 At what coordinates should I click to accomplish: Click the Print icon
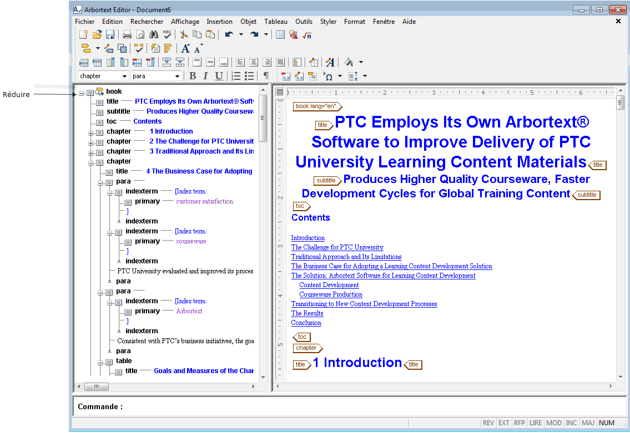coord(127,35)
